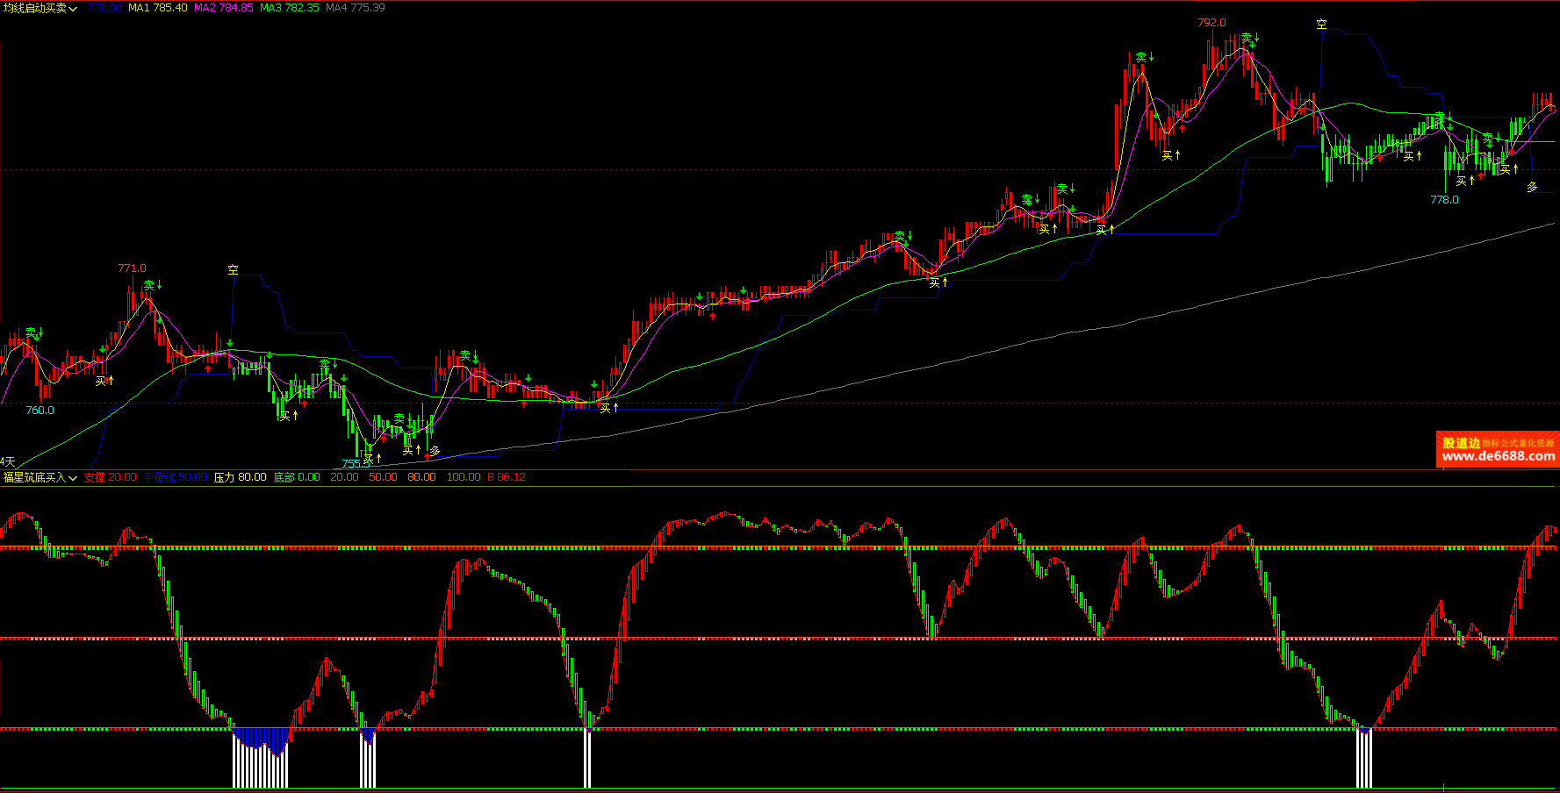
Task: Expand the 福星筑底买入 indicator menu
Action: (40, 477)
